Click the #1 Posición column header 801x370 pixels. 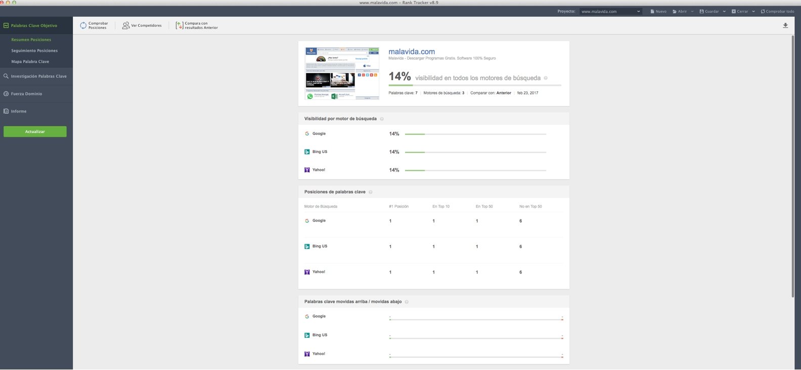(x=398, y=206)
